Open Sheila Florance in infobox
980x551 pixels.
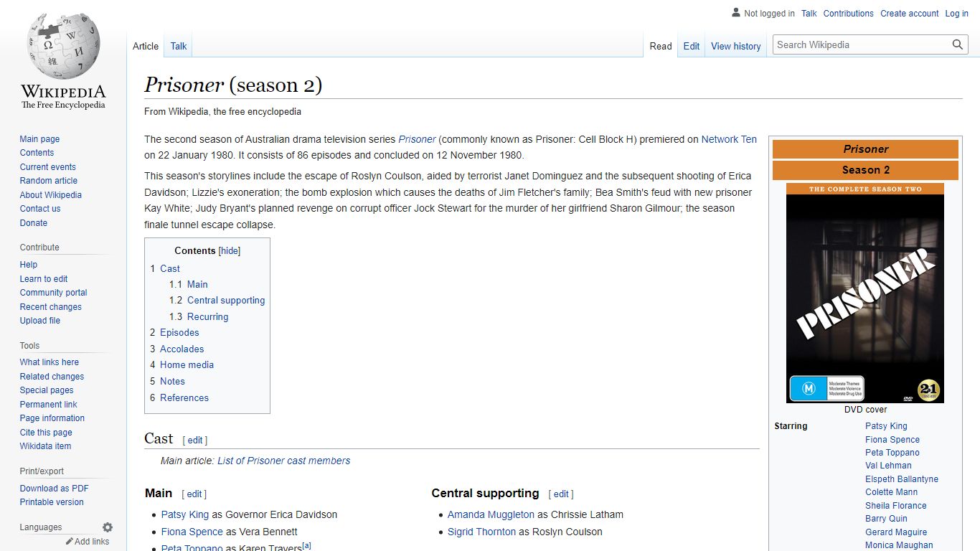896,506
